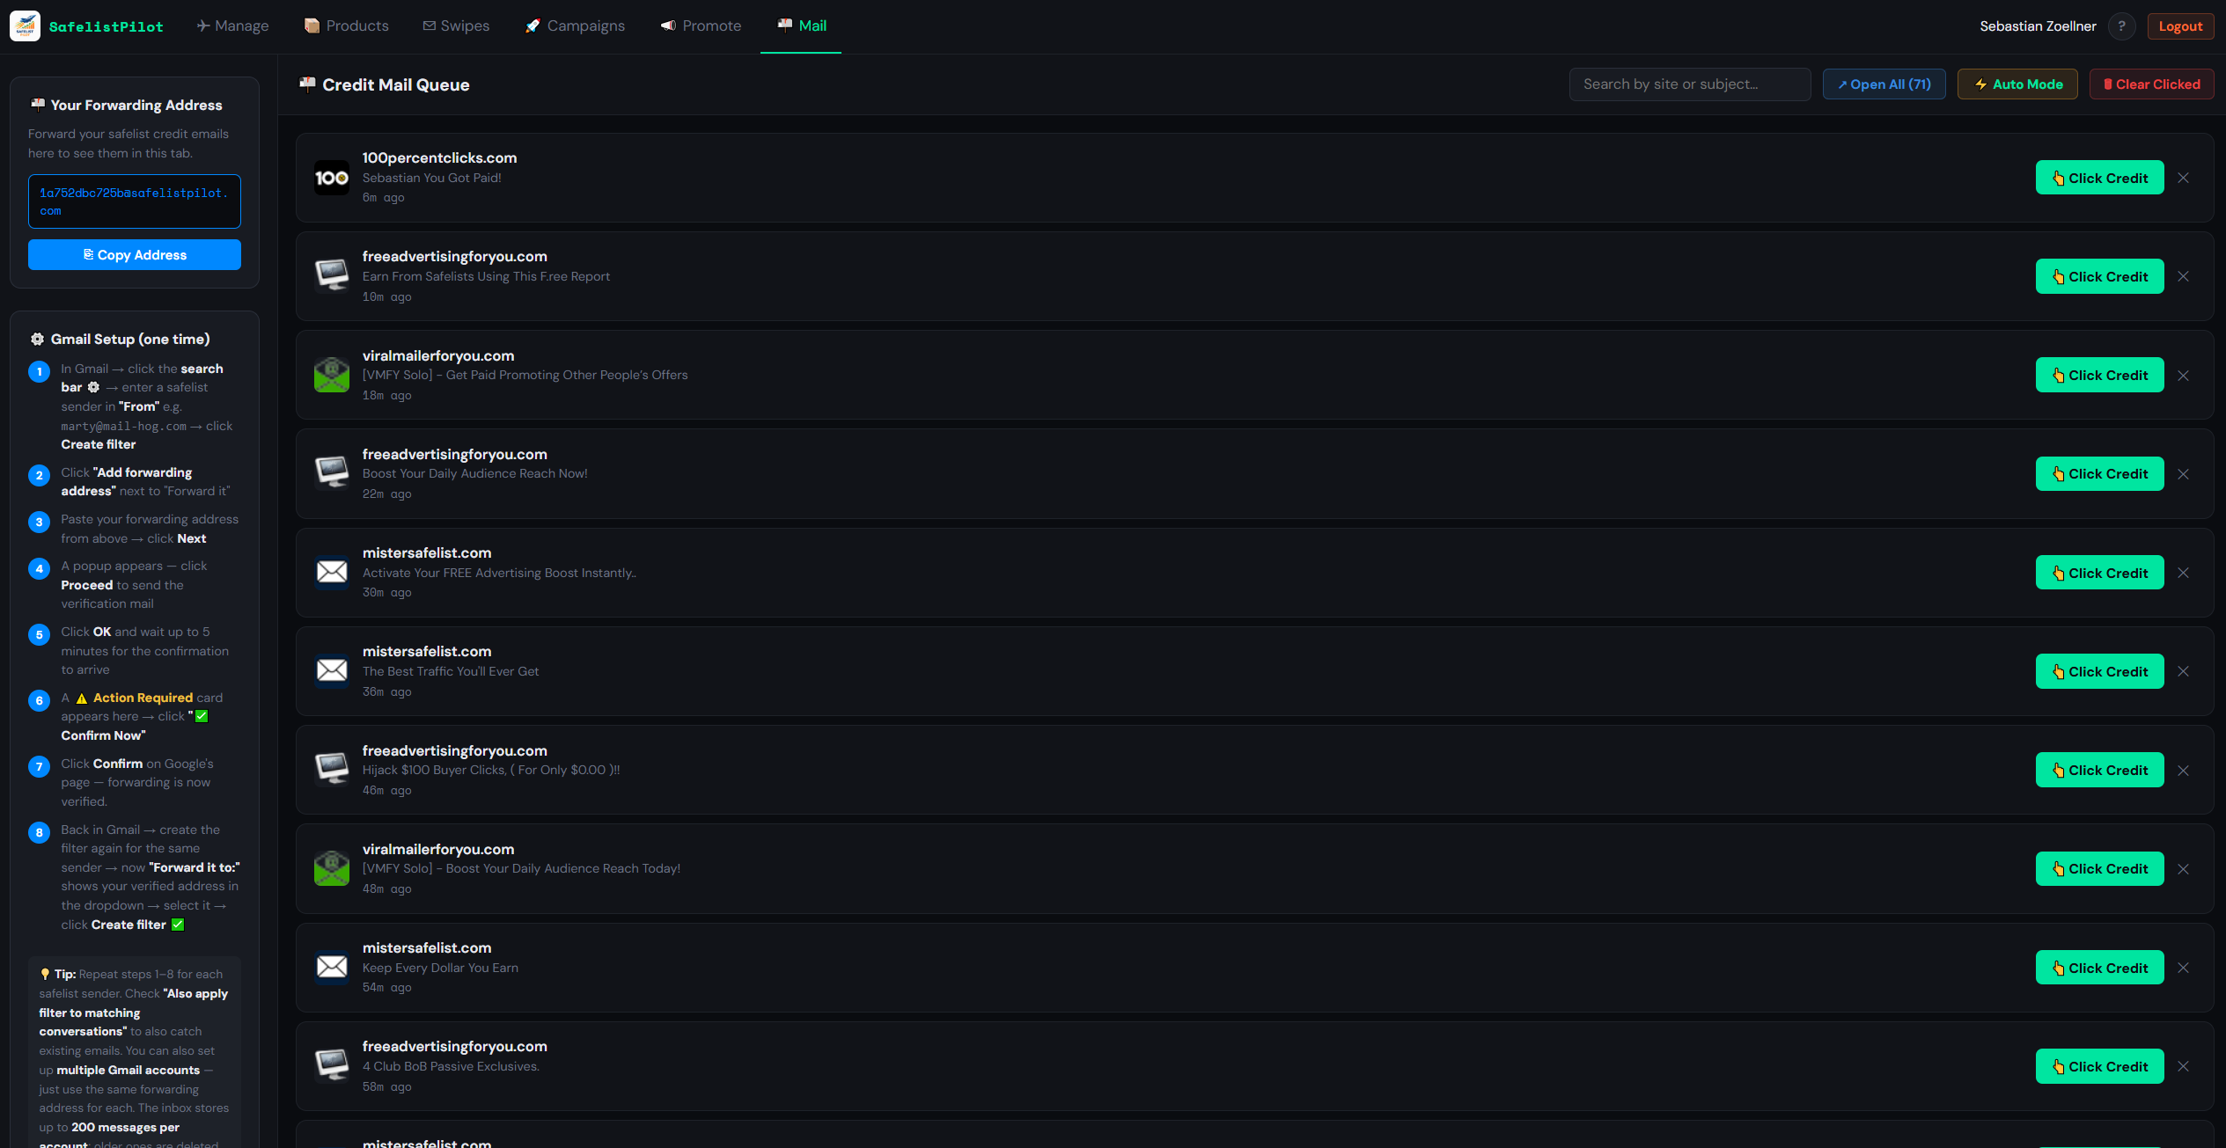The image size is (2226, 1148).
Task: Dismiss the 'Keep Every Dollar You Earn' email
Action: pyautogui.click(x=2184, y=967)
